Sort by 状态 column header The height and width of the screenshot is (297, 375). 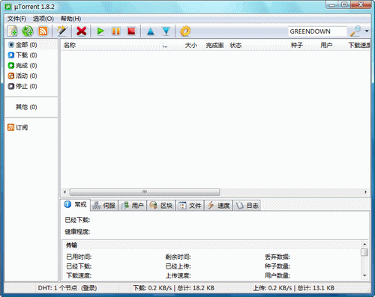point(235,46)
